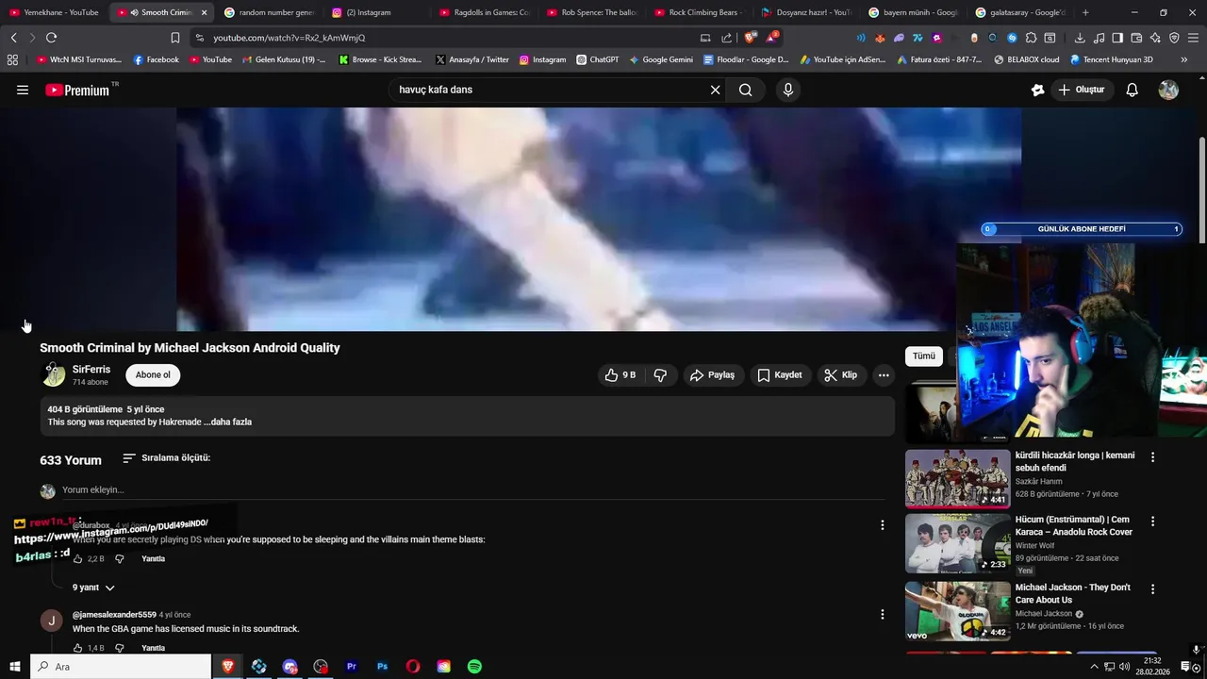Share page icon in address bar
Screen dimensions: 1207x679
point(726,38)
